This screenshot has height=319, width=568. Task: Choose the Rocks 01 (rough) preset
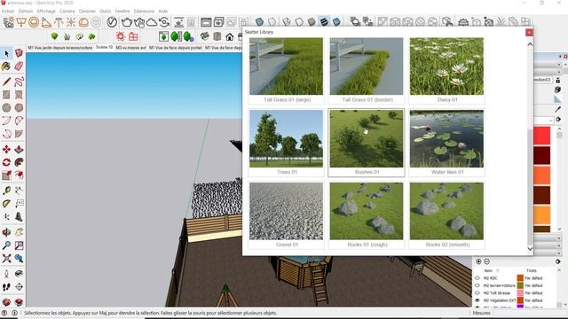[367, 215]
